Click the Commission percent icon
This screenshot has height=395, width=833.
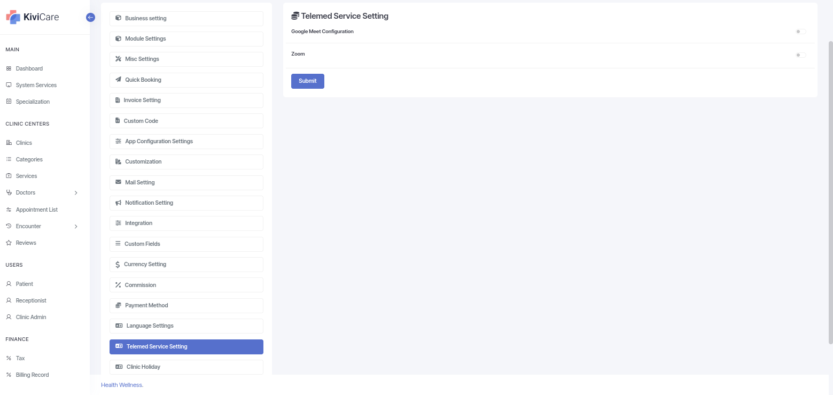tap(118, 285)
